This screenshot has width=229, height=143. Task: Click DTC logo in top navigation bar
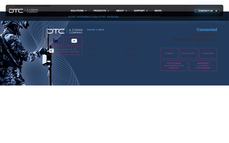(x=23, y=11)
